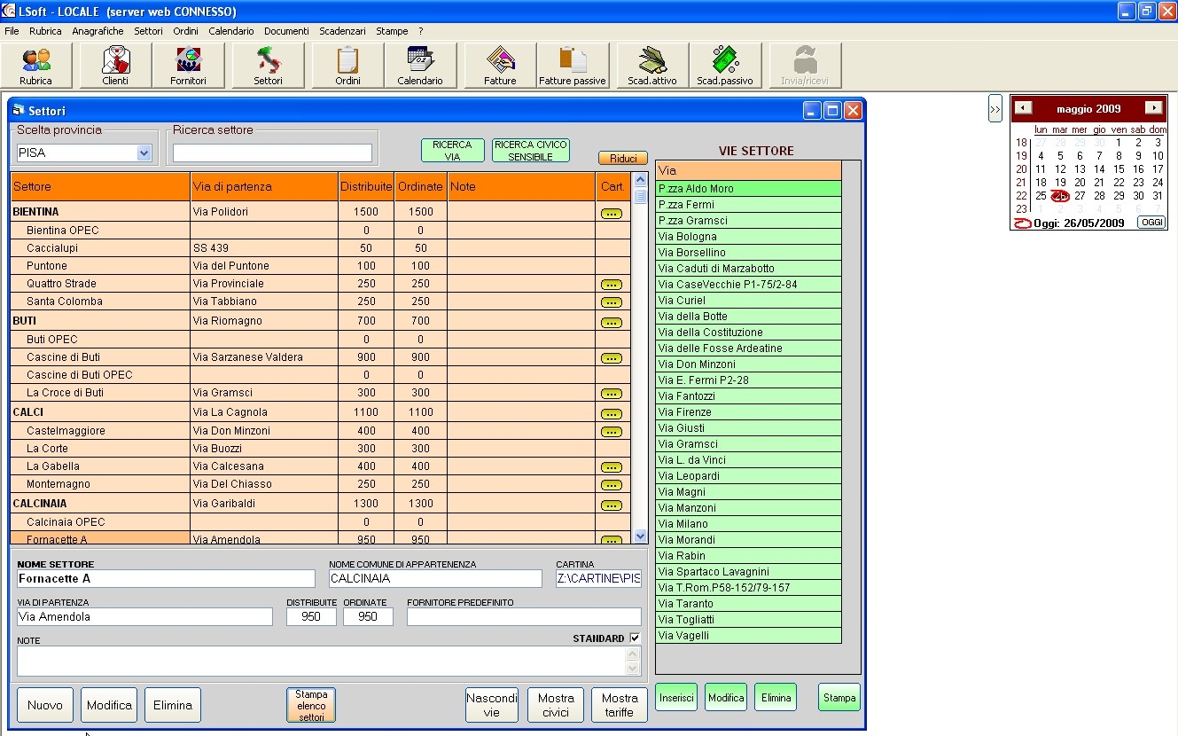The width and height of the screenshot is (1178, 736).
Task: Click the Cart icon in the Santa Colomba row
Action: tap(612, 302)
